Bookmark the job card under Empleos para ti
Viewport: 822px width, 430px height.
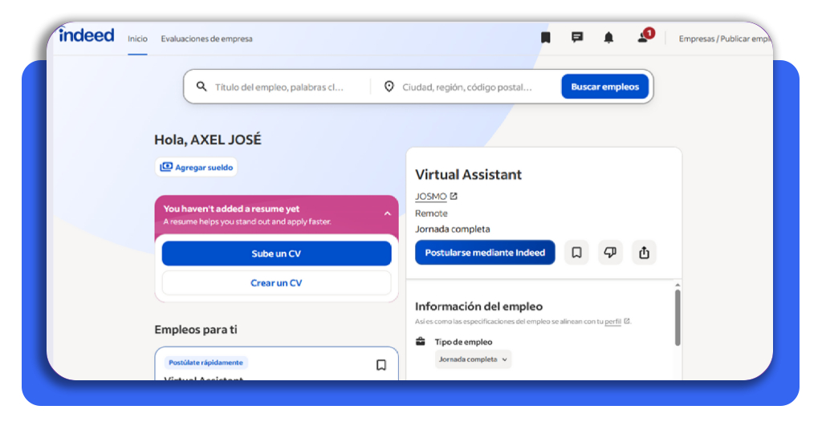coord(381,365)
